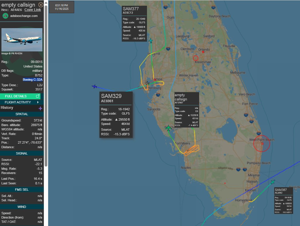Click the Daytona Beach label
The height and width of the screenshot is (226, 300).
pos(219,16)
